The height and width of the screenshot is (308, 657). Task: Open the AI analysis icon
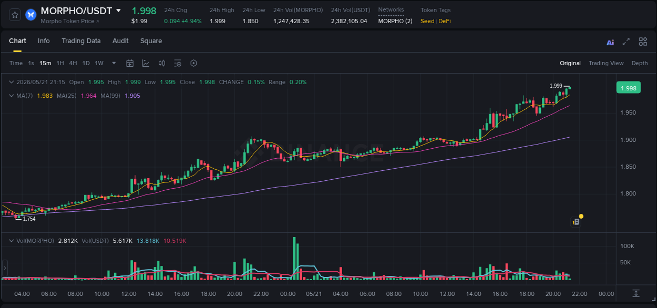pos(610,42)
